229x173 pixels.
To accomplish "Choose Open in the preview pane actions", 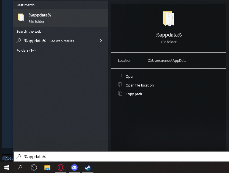I will 130,77.
